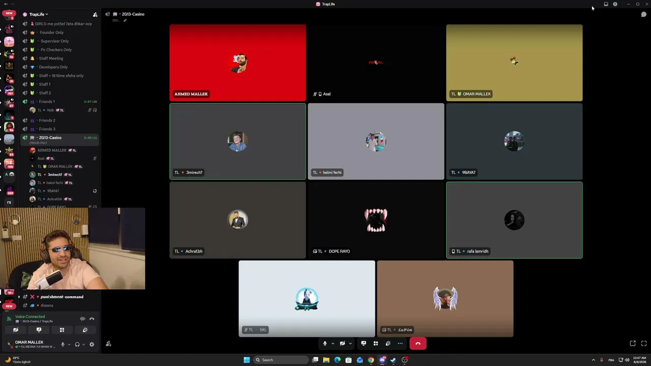The height and width of the screenshot is (366, 651).
Task: Disconnect from call using red hang-up button
Action: (x=418, y=344)
